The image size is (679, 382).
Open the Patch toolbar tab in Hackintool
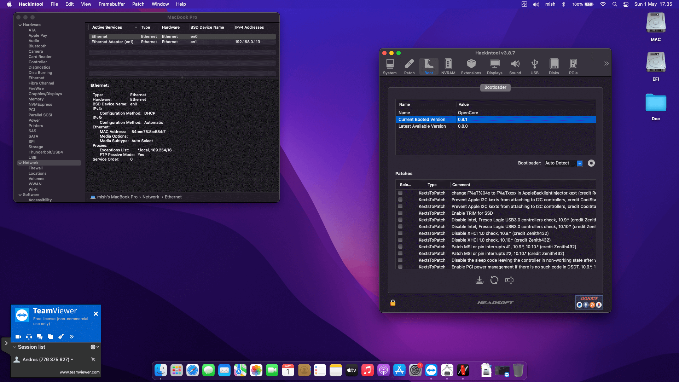pos(409,67)
